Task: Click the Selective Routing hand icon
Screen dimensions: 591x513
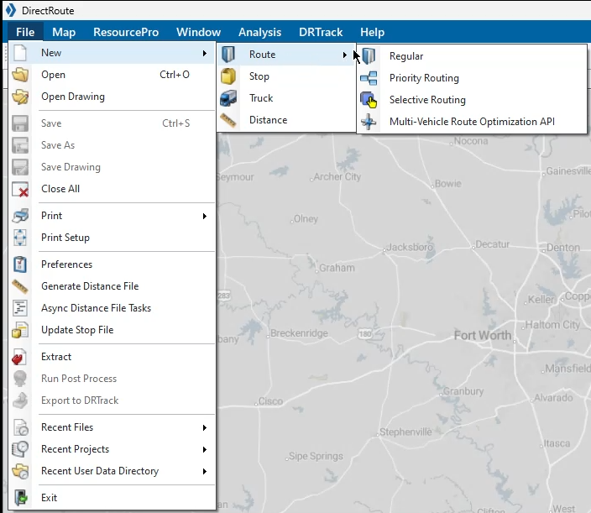Action: coord(369,100)
